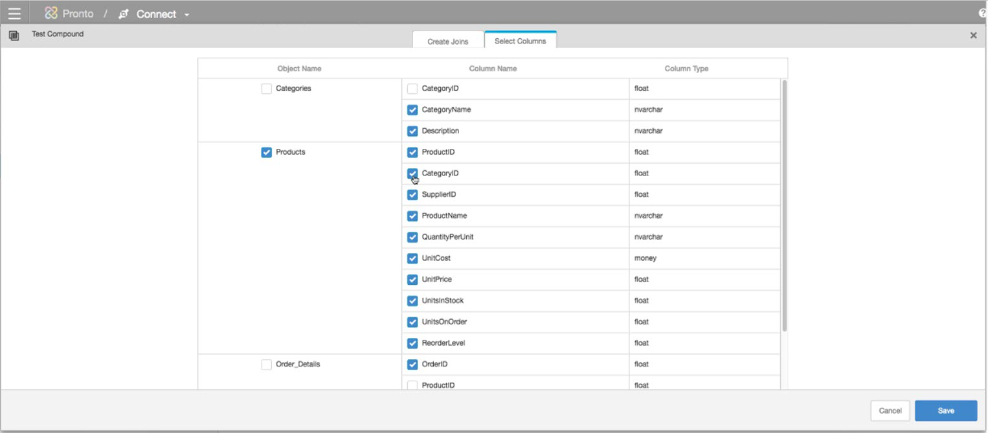Uncheck the OrderID column checkbox
The height and width of the screenshot is (433, 988).
(412, 364)
